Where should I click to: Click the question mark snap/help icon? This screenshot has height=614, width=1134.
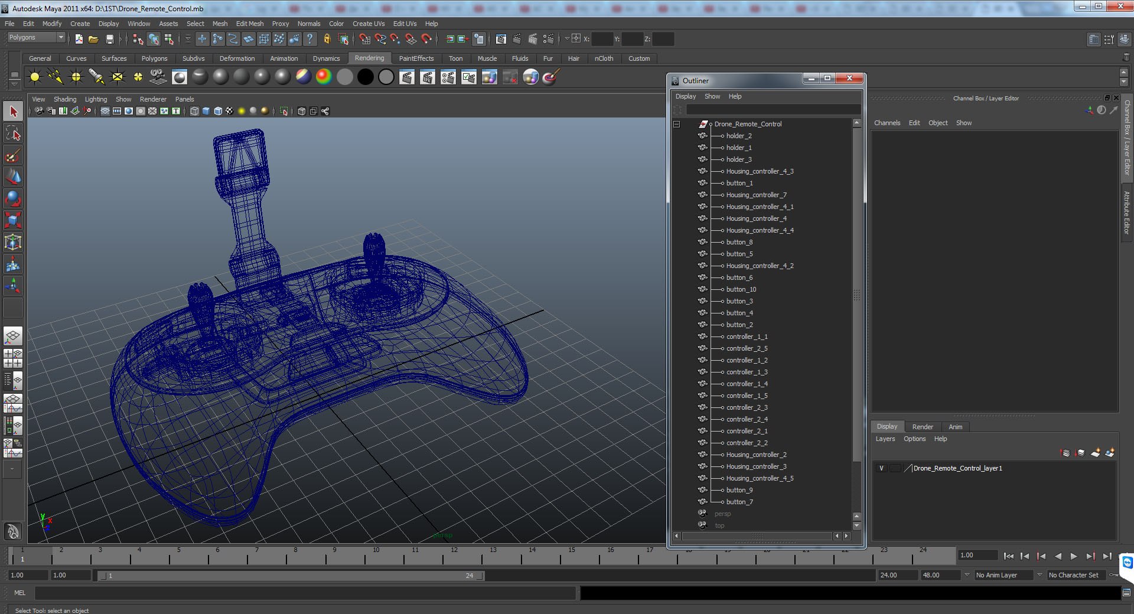coord(309,39)
